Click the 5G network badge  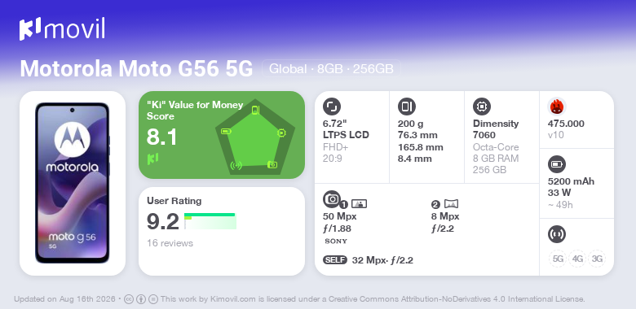tap(558, 259)
